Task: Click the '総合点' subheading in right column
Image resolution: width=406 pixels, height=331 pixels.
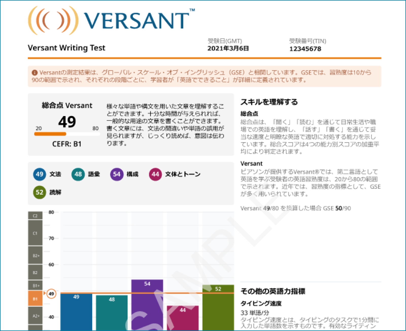Action: 249,114
